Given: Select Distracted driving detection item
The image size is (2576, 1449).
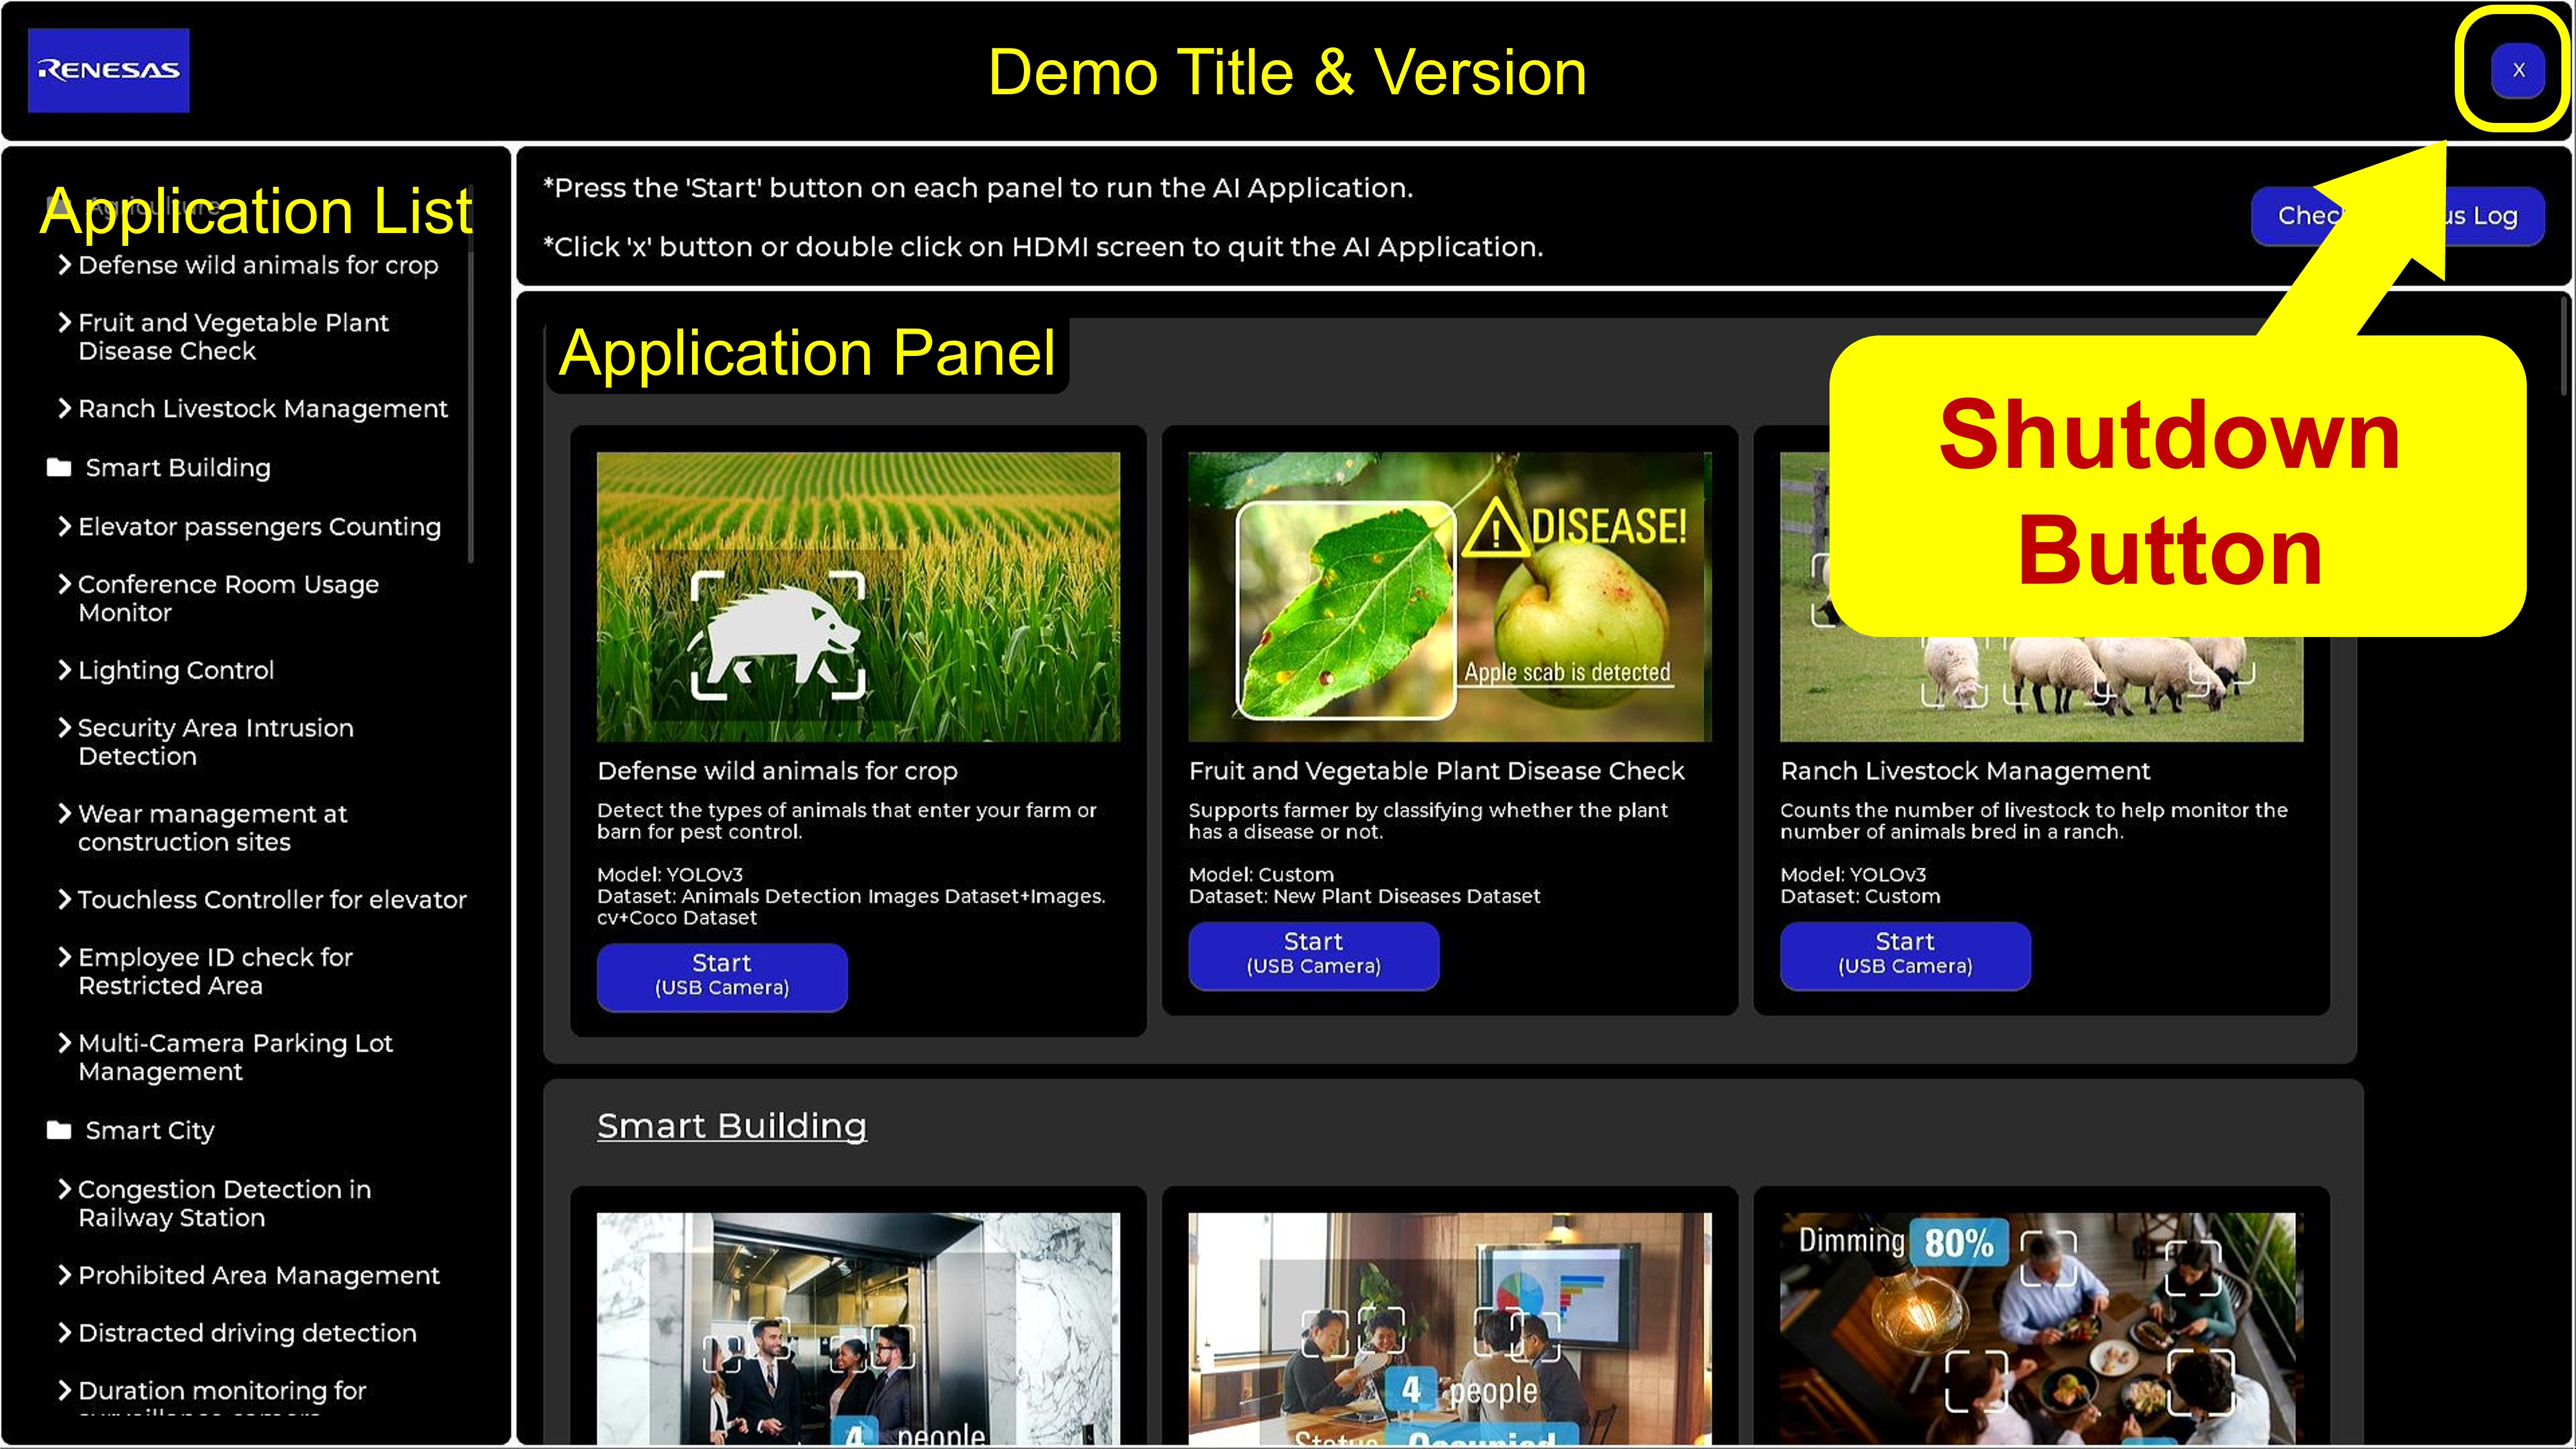Looking at the screenshot, I should pyautogui.click(x=247, y=1332).
